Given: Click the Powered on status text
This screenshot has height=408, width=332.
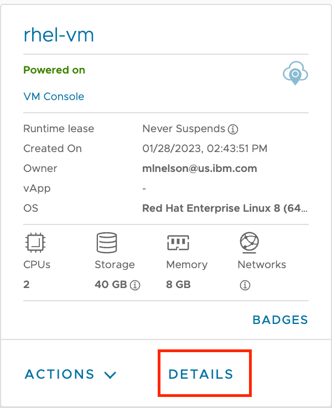Looking at the screenshot, I should point(54,70).
